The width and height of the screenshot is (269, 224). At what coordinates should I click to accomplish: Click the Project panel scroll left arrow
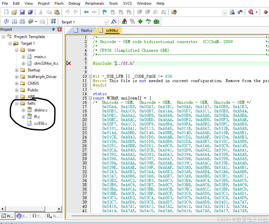coord(2,209)
